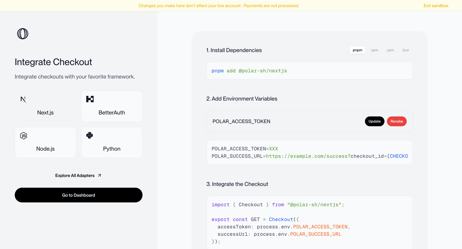Click the arrow icon beside Explore All Adapters
Image resolution: width=462 pixels, height=249 pixels.
99,176
